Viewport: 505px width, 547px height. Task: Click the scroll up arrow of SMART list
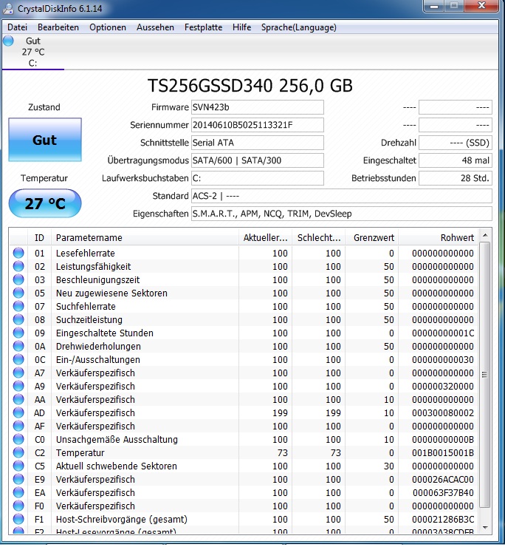485,236
